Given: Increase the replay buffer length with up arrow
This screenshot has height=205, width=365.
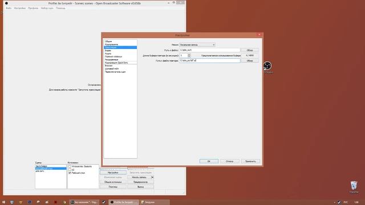Looking at the screenshot, I should (x=189, y=55).
